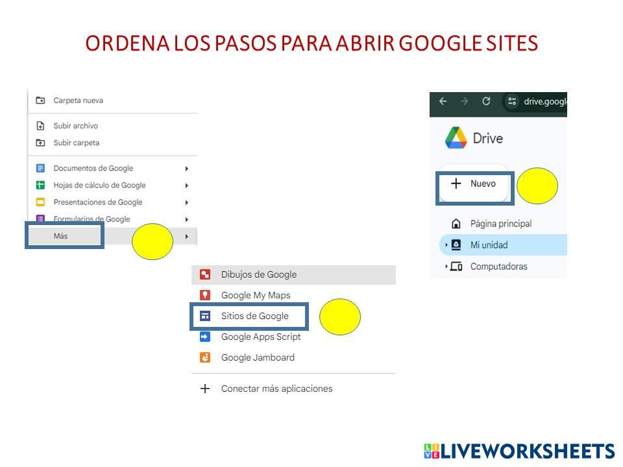Open Página principal in the sidebar
Image resolution: width=623 pixels, height=467 pixels.
(x=500, y=224)
